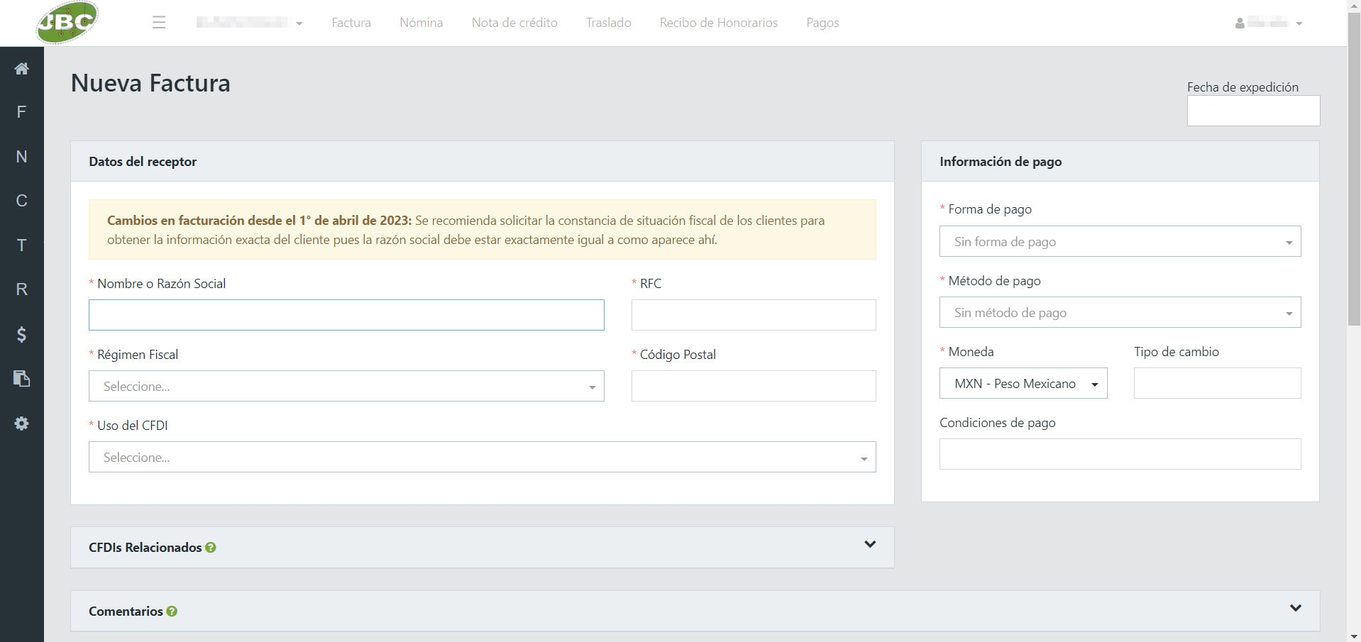
Task: Click 'Cambios en facturación desde el 1° de abril' notice
Action: pos(483,230)
